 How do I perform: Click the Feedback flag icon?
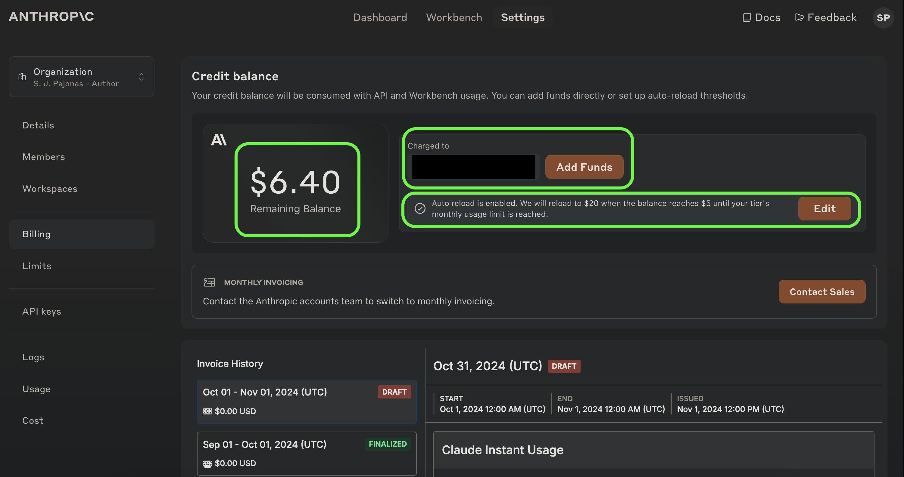pos(799,17)
